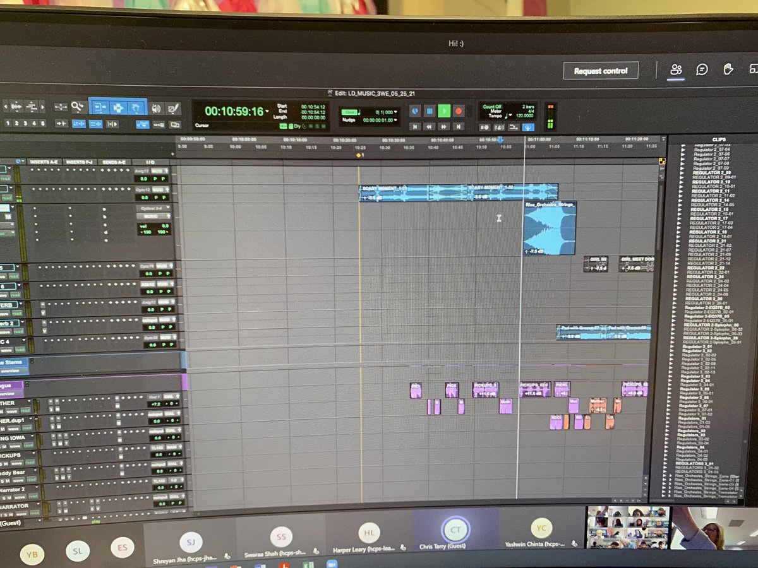This screenshot has width=758, height=568.
Task: Click the Online sync clock button
Action: pyautogui.click(x=415, y=110)
